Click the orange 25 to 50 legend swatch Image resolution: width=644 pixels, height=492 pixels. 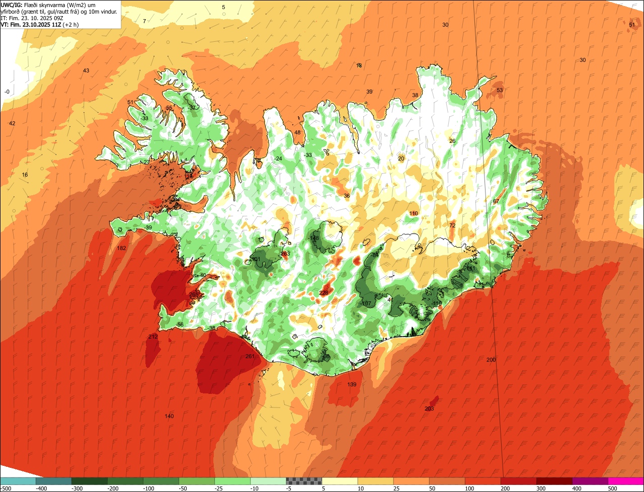(x=411, y=481)
